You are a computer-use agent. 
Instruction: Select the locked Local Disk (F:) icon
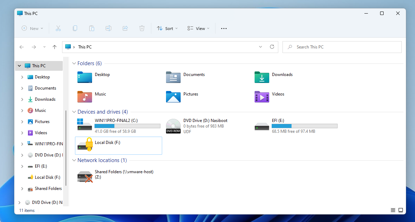click(85, 145)
